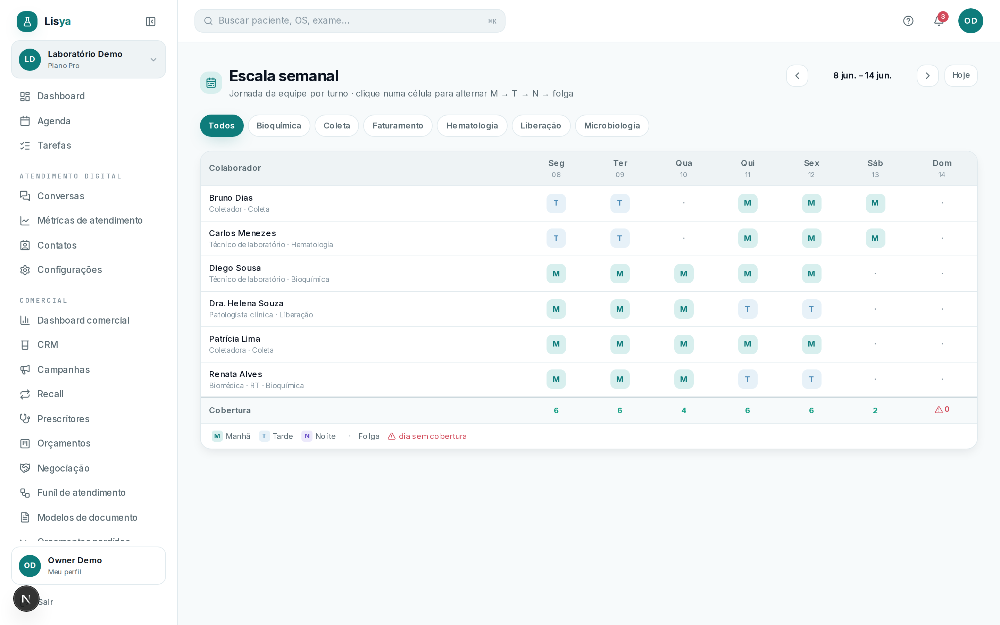Toggle Diego Sousa Friday M shift
The image size is (1000, 625).
coord(811,274)
